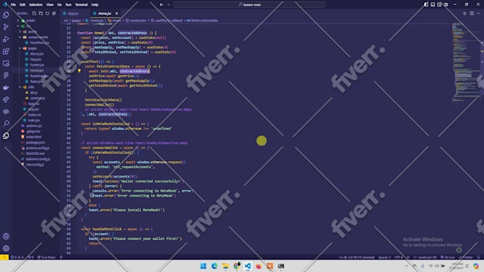Click Collapse Folders icon in Explorer header
The width and height of the screenshot is (484, 272).
tap(54, 13)
